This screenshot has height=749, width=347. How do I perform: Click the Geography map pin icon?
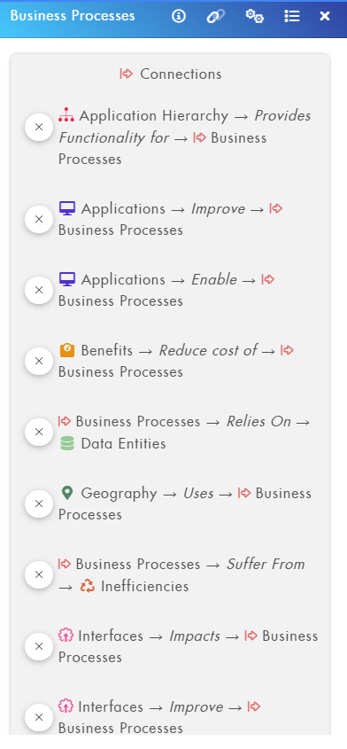(67, 493)
